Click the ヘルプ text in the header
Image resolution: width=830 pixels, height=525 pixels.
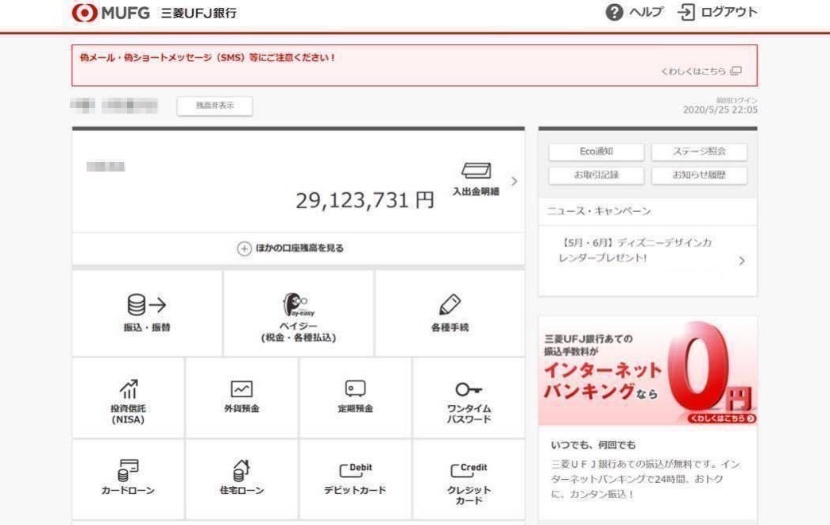646,12
